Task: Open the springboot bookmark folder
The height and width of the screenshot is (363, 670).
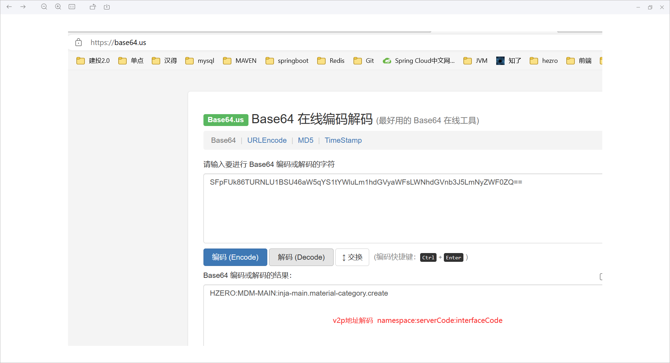Action: pyautogui.click(x=287, y=61)
